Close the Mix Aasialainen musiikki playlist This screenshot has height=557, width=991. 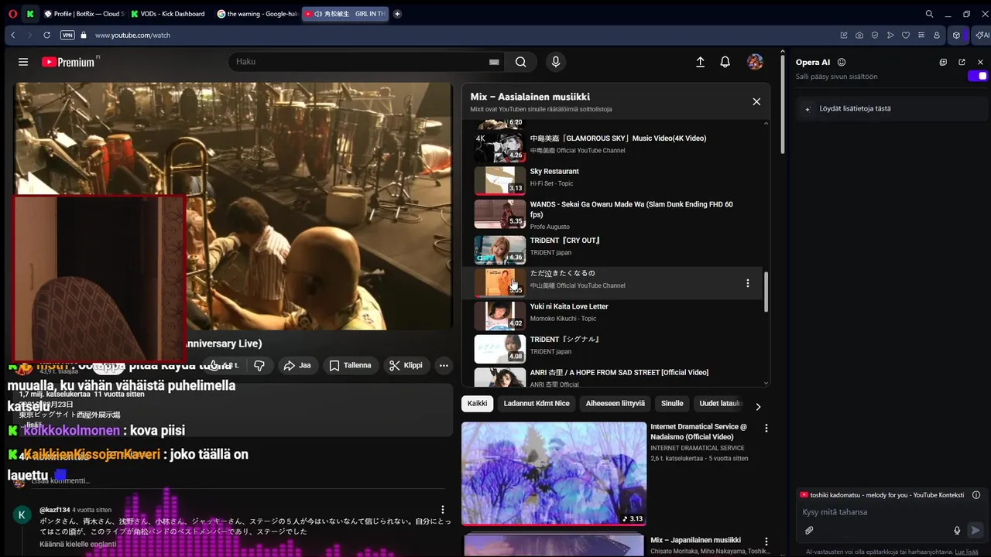756,101
